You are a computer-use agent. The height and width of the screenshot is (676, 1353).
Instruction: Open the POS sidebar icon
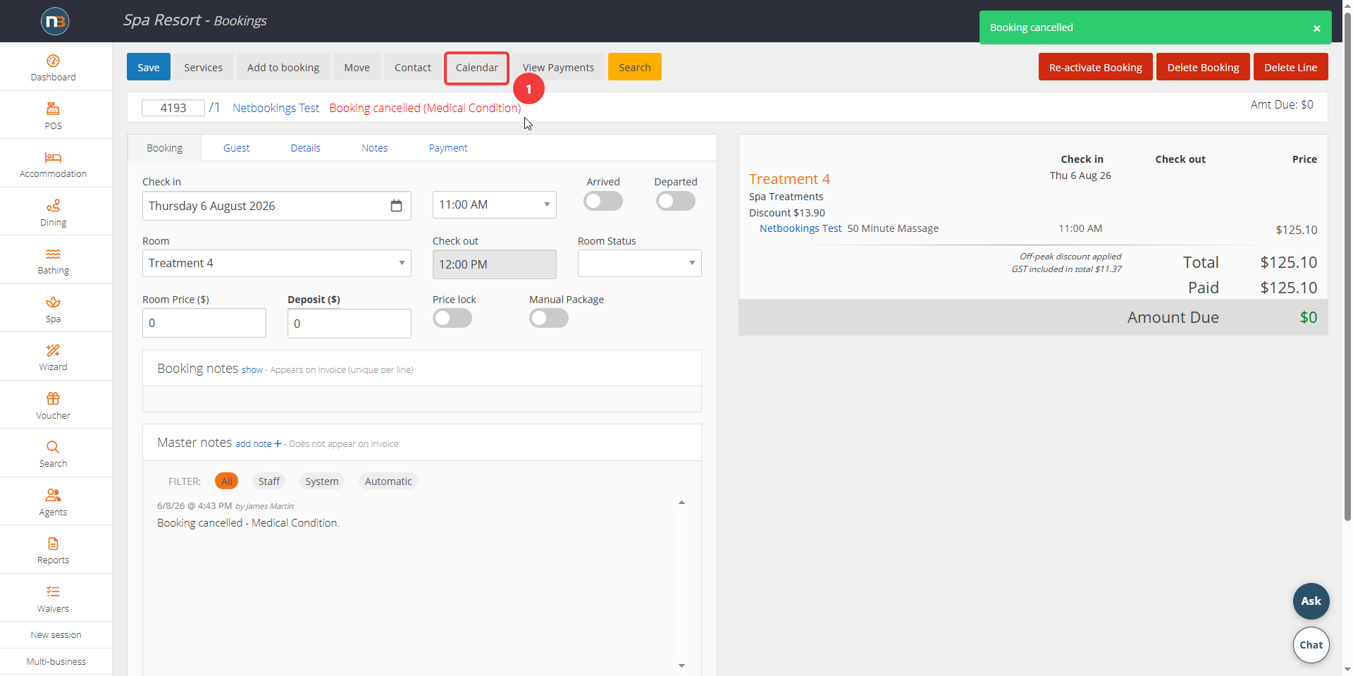tap(53, 109)
